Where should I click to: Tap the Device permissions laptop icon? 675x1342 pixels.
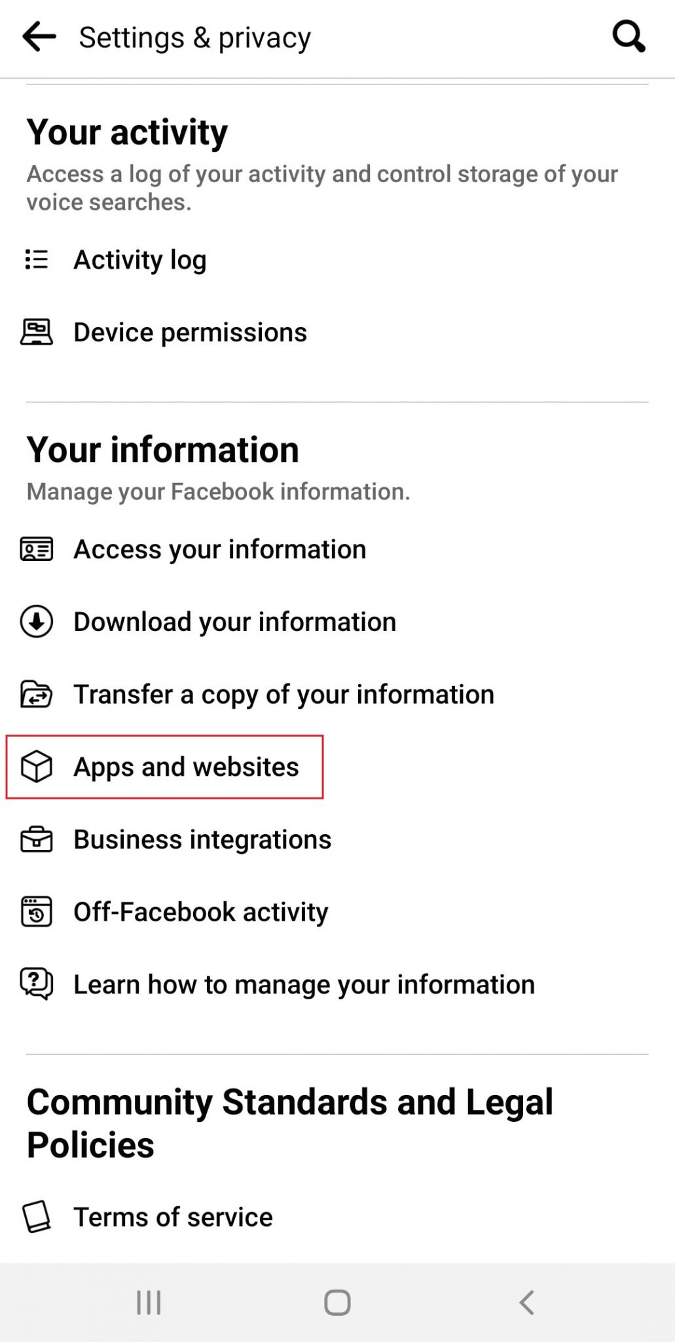(37, 332)
